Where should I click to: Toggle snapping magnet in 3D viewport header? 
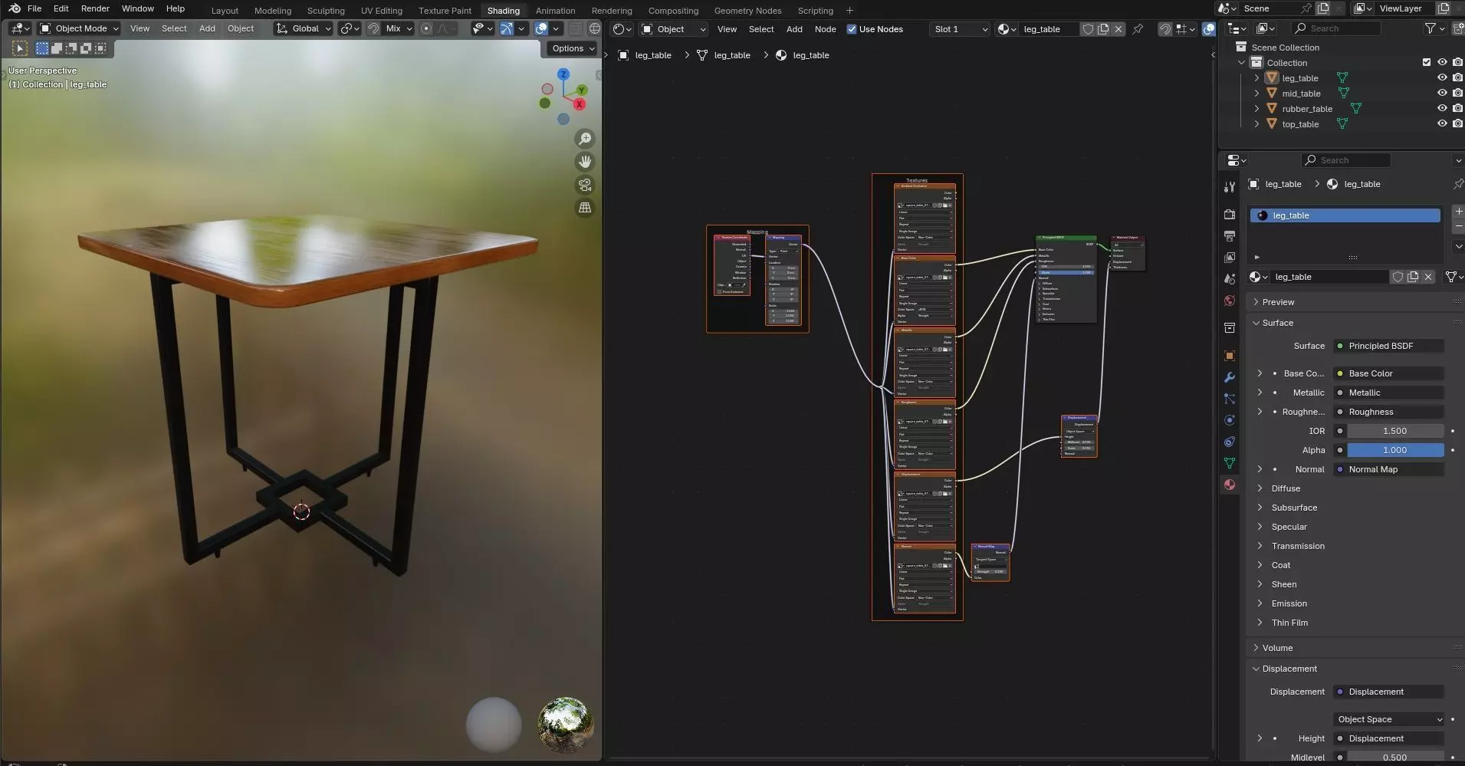[x=373, y=28]
